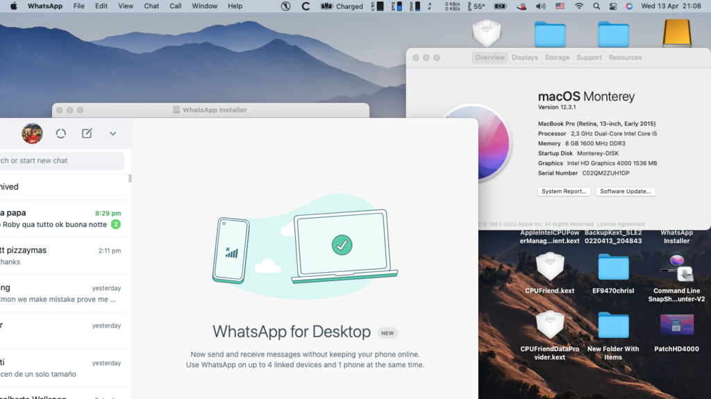Click the volume icon in menu bar
Image resolution: width=711 pixels, height=399 pixels.
[541, 6]
